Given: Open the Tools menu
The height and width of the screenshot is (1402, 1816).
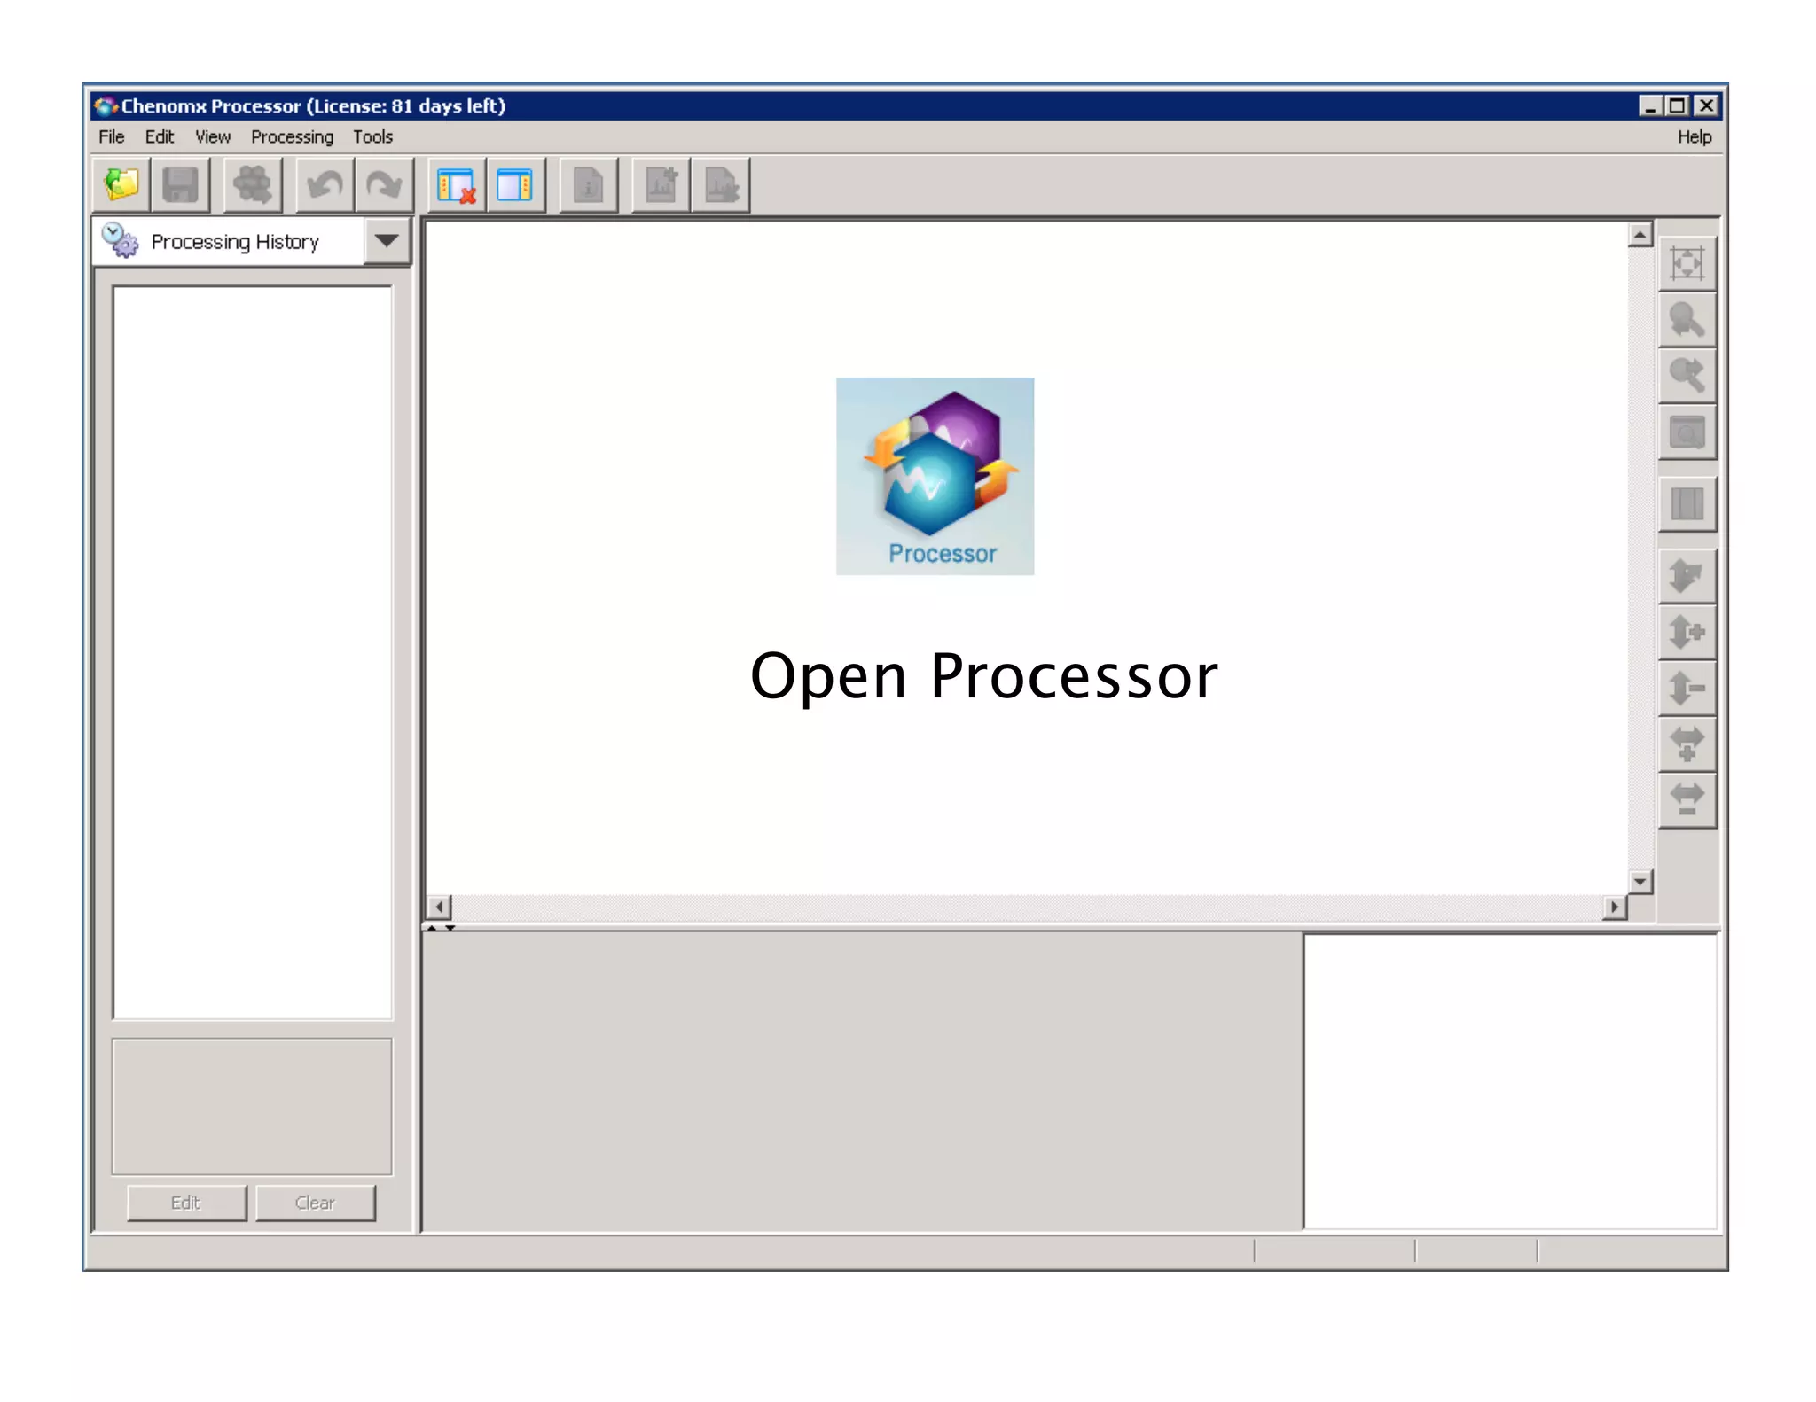Looking at the screenshot, I should point(372,136).
